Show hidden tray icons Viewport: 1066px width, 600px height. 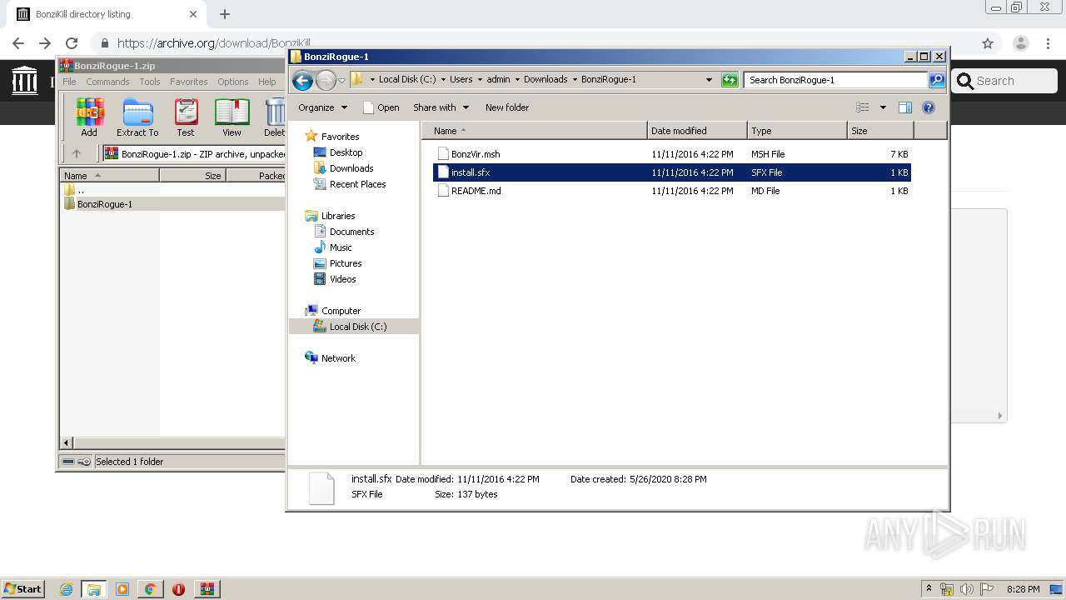pos(929,588)
